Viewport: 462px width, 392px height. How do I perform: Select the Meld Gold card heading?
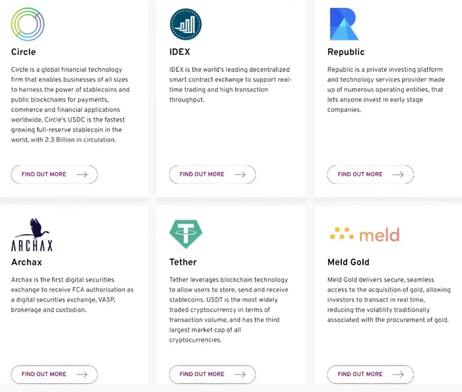coord(348,262)
